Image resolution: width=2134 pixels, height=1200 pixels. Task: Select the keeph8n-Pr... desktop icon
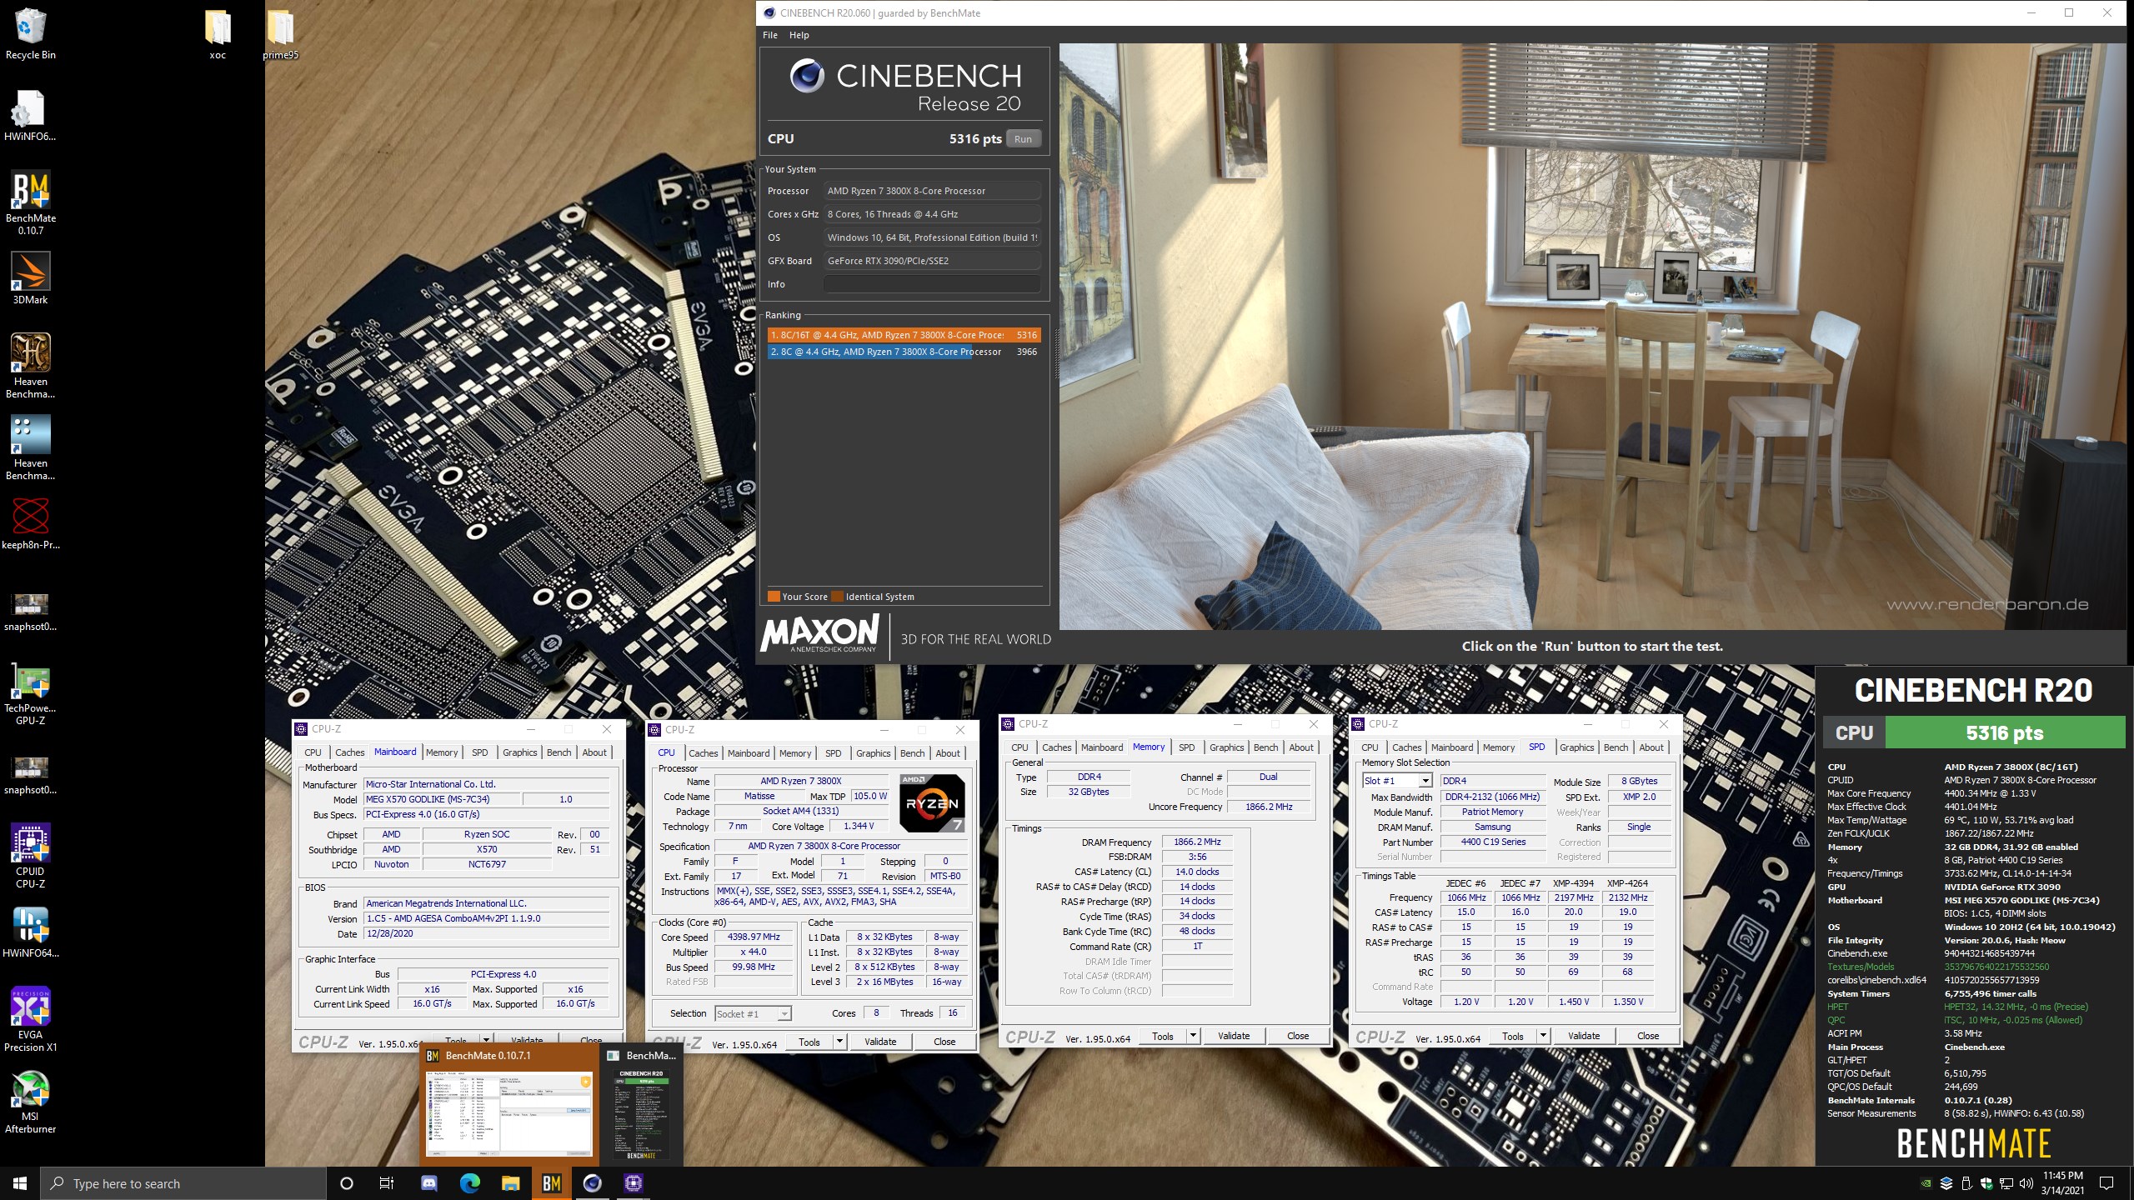coord(30,523)
